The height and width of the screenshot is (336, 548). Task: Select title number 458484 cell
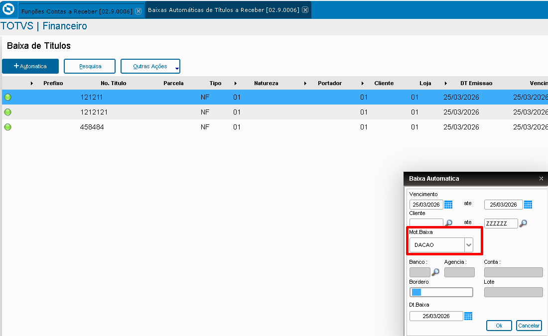(x=92, y=127)
